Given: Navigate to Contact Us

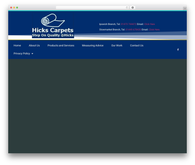Looking at the screenshot, I should (x=136, y=46).
